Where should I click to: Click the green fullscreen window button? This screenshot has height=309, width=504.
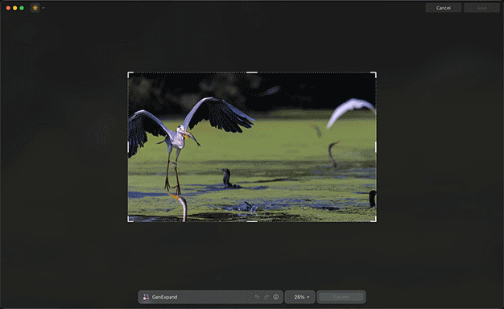pos(22,8)
